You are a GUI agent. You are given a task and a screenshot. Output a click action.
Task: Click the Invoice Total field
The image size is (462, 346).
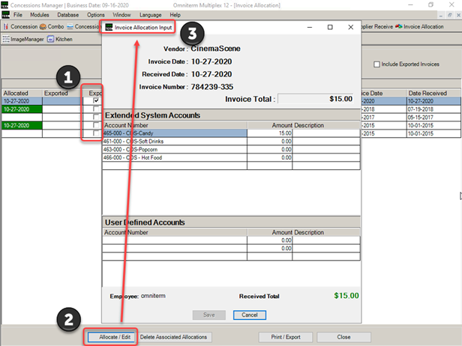point(315,99)
